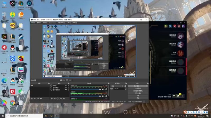
Task: Add a new scene with the plus icon
Action: coord(32,99)
